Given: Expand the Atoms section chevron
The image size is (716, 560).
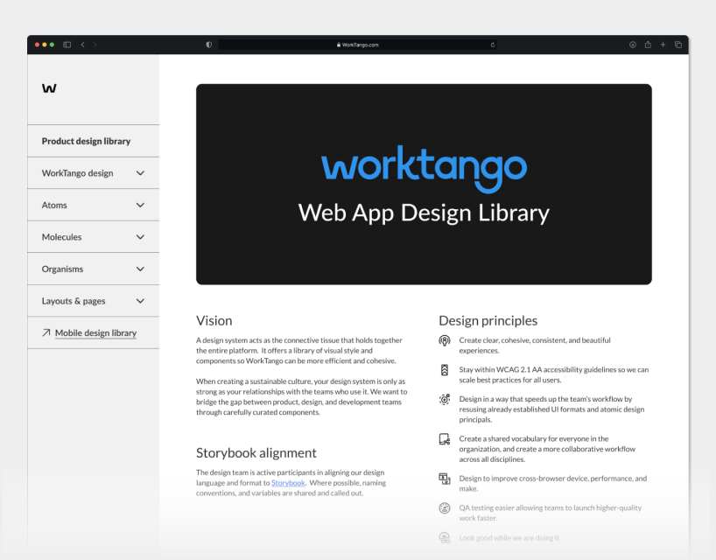Looking at the screenshot, I should pyautogui.click(x=140, y=205).
